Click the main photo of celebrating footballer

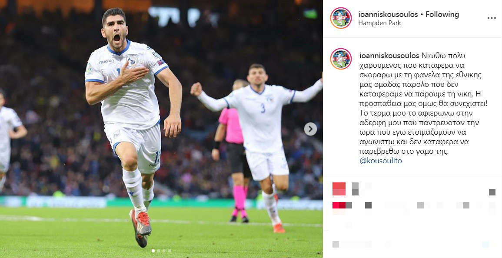coord(161,129)
